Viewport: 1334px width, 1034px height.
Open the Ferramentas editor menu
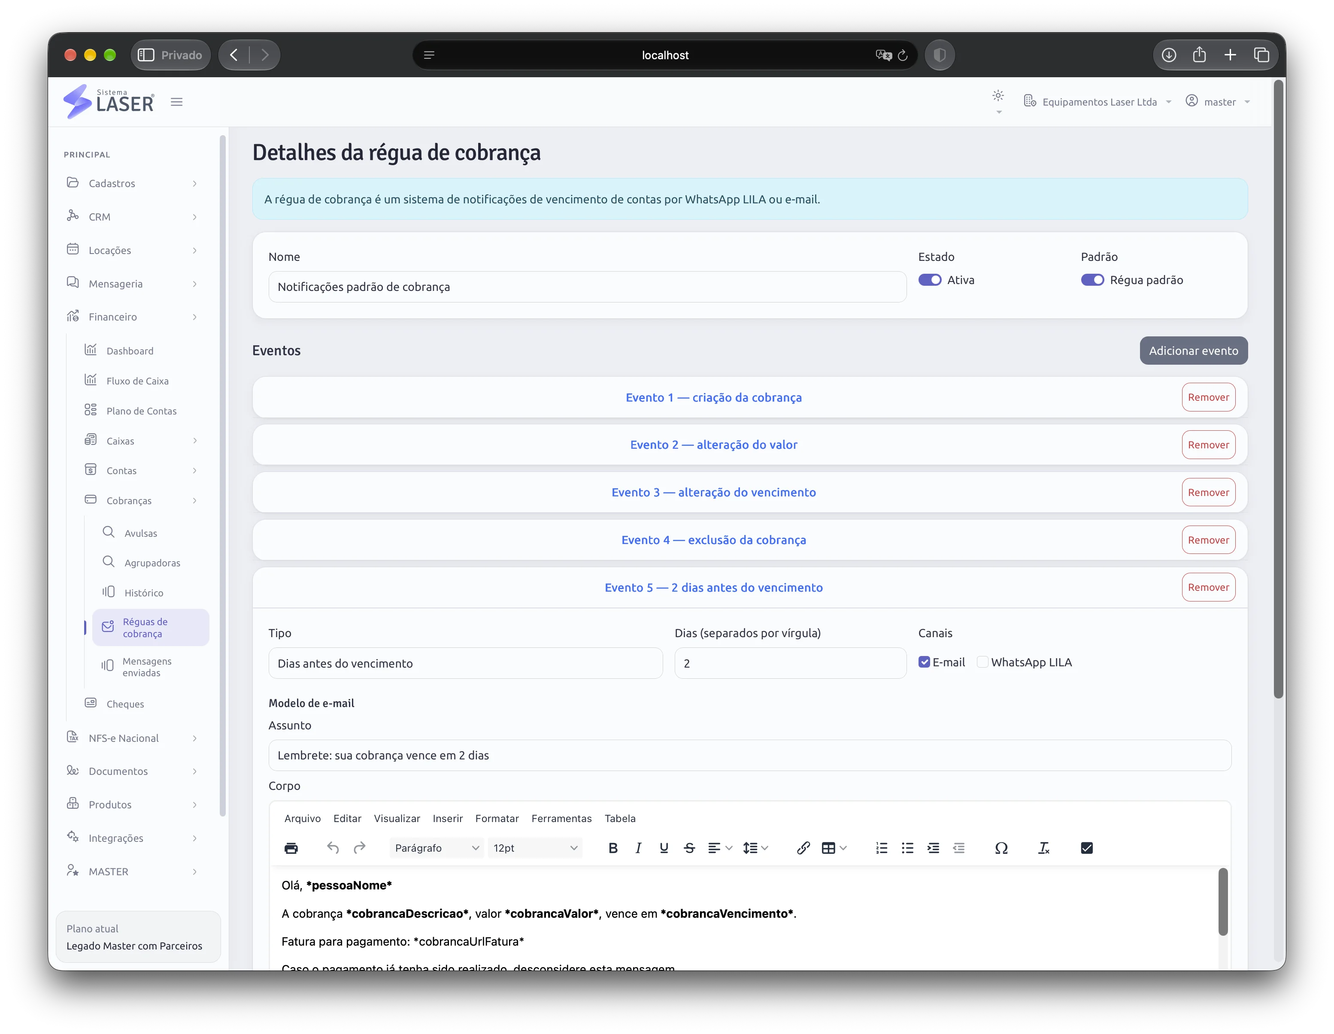point(561,819)
